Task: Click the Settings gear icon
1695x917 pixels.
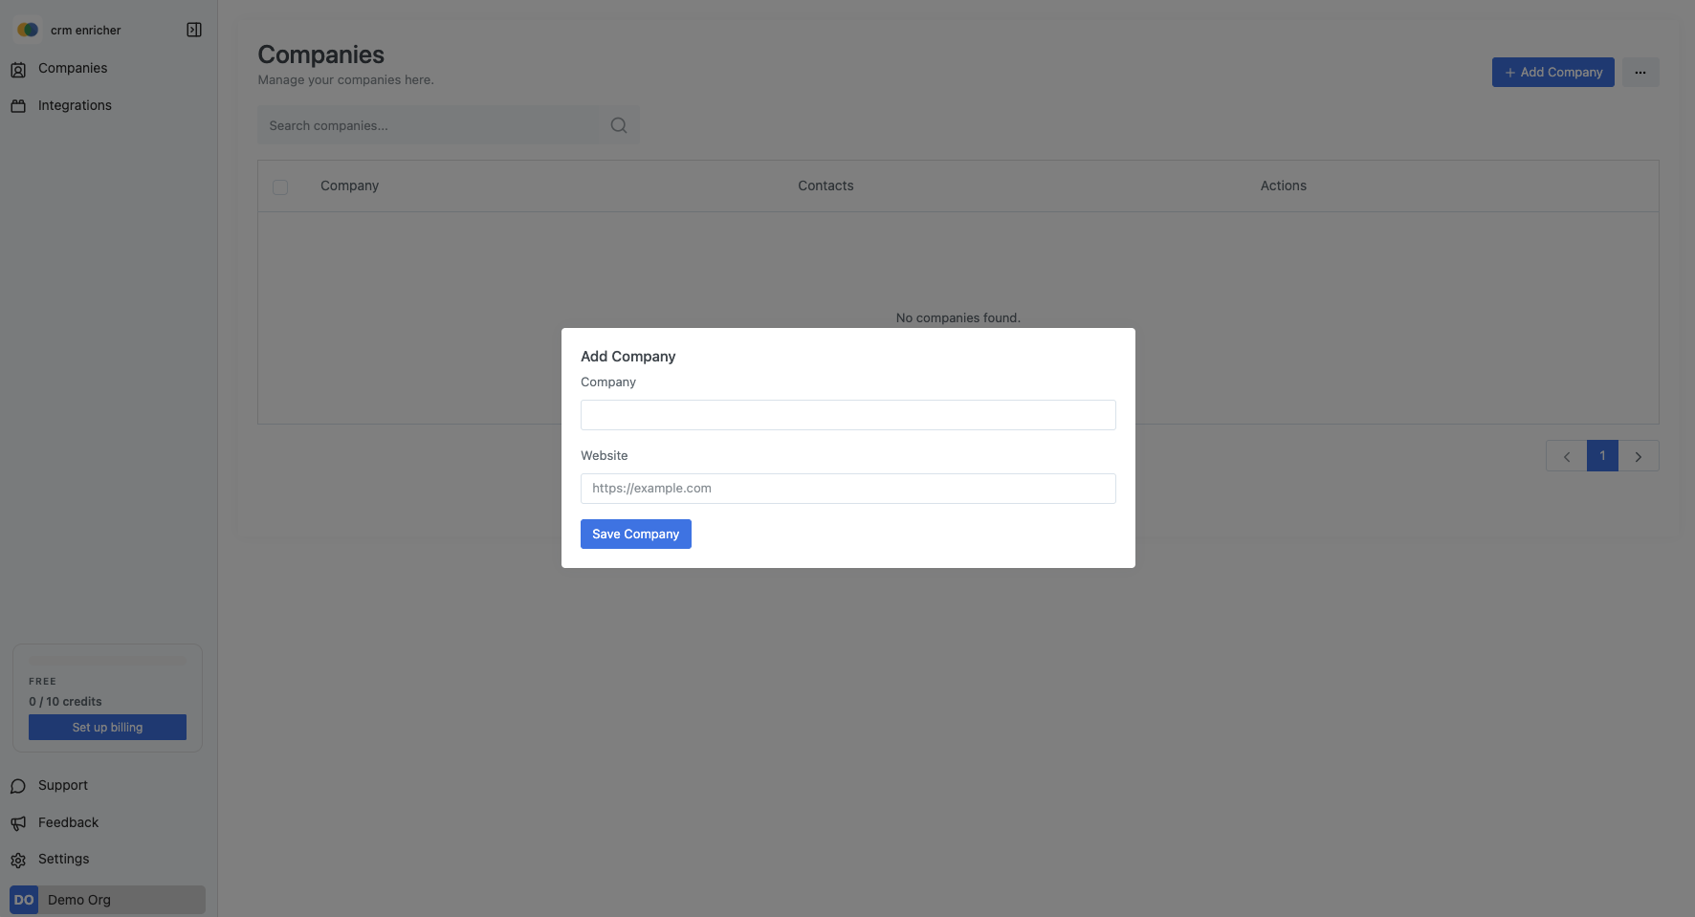Action: coord(18,860)
